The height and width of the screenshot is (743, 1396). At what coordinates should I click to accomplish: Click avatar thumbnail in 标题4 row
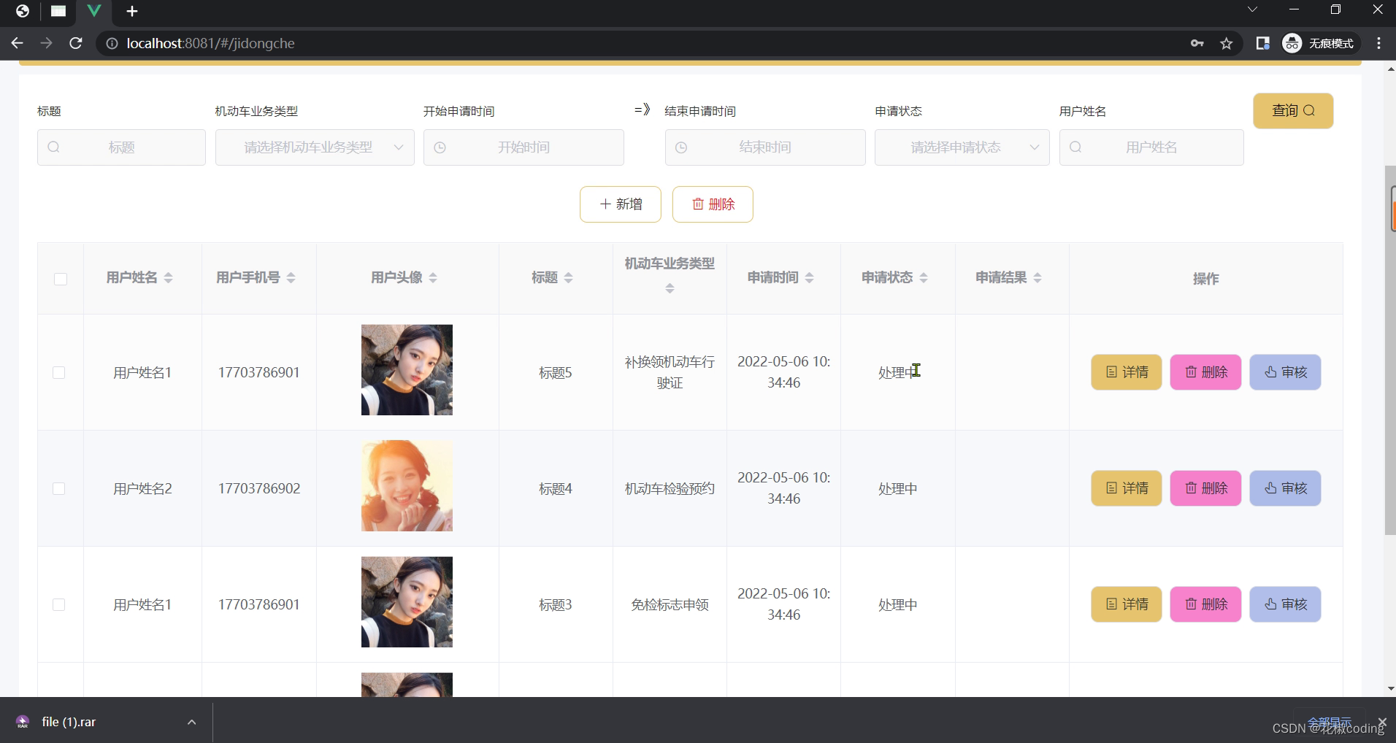click(407, 486)
